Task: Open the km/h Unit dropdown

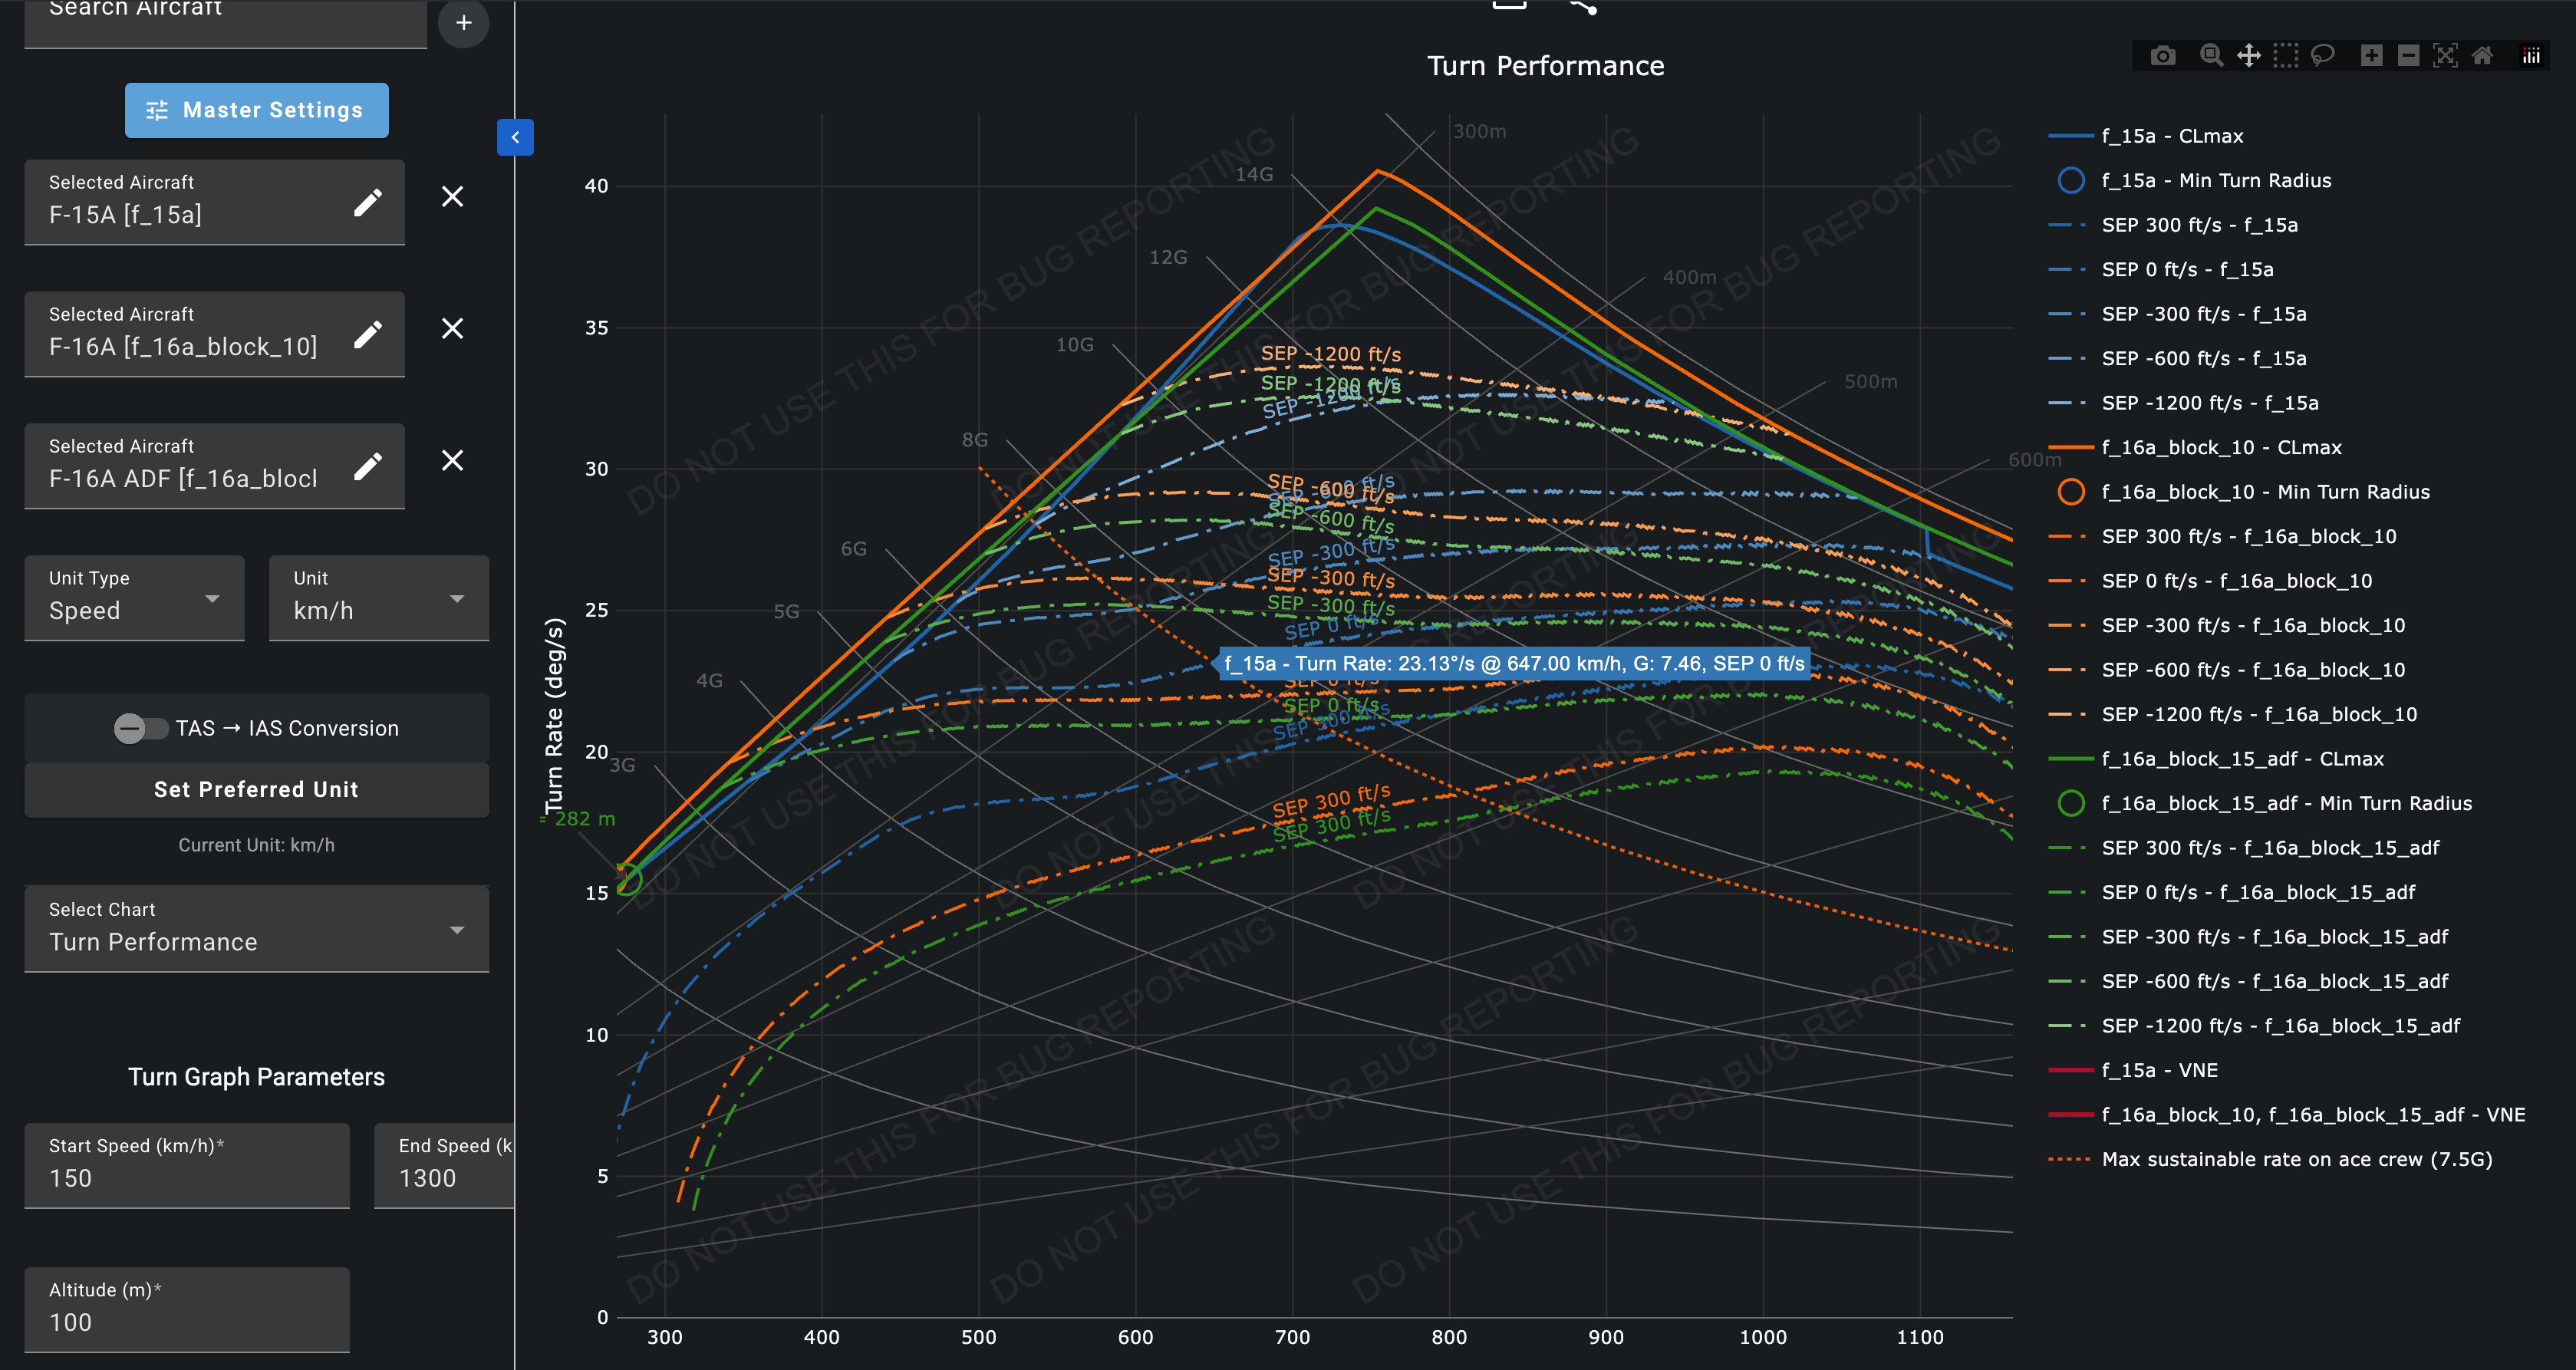Action: click(x=378, y=598)
